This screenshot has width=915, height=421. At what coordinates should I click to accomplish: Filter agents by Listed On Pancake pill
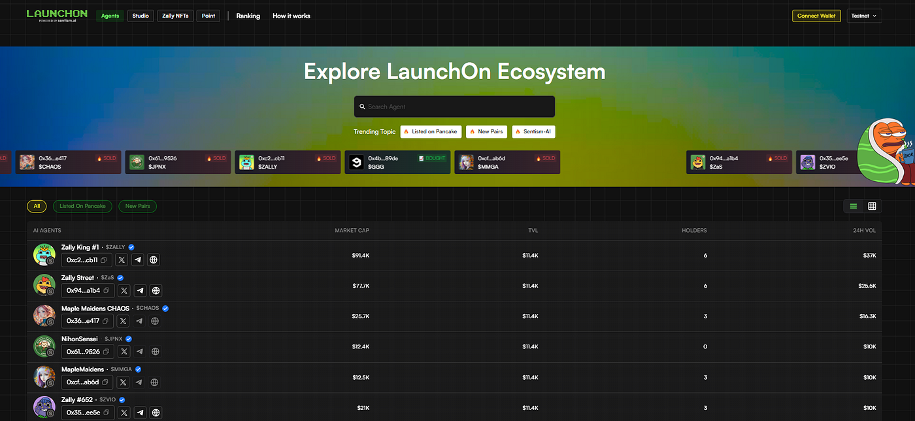pyautogui.click(x=82, y=206)
